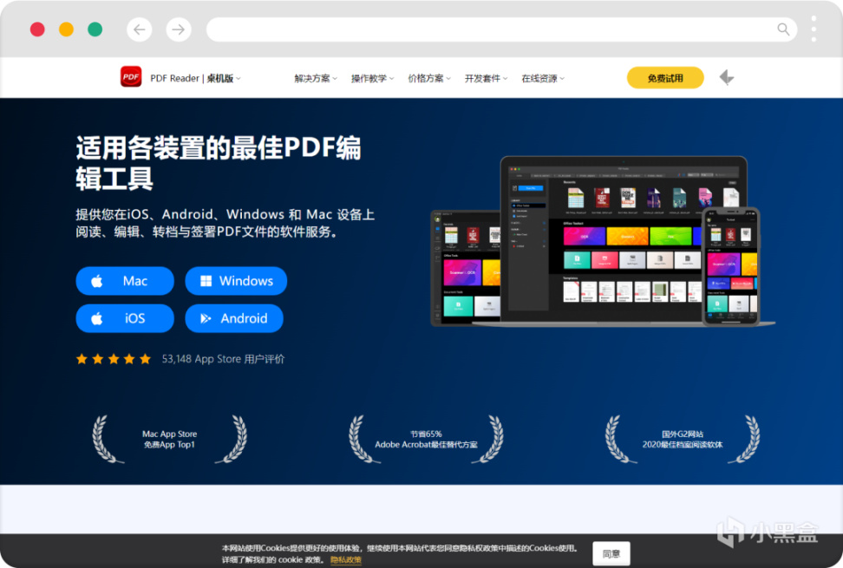Click the hero laptop app screenshot image
Viewport: 843px width, 568px height.
[624, 239]
